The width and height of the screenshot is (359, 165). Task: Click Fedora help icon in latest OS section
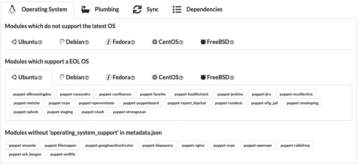133,42
